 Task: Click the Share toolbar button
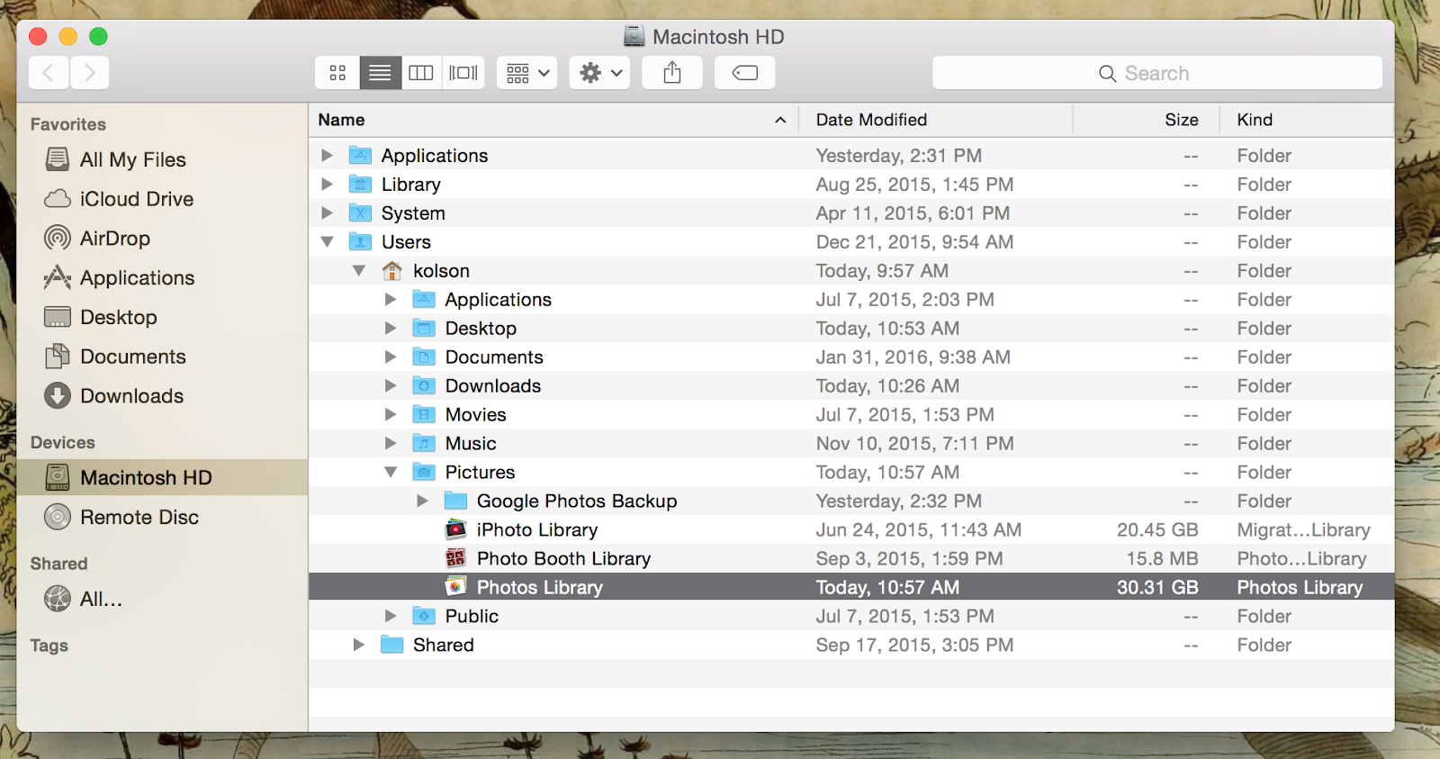(x=672, y=73)
